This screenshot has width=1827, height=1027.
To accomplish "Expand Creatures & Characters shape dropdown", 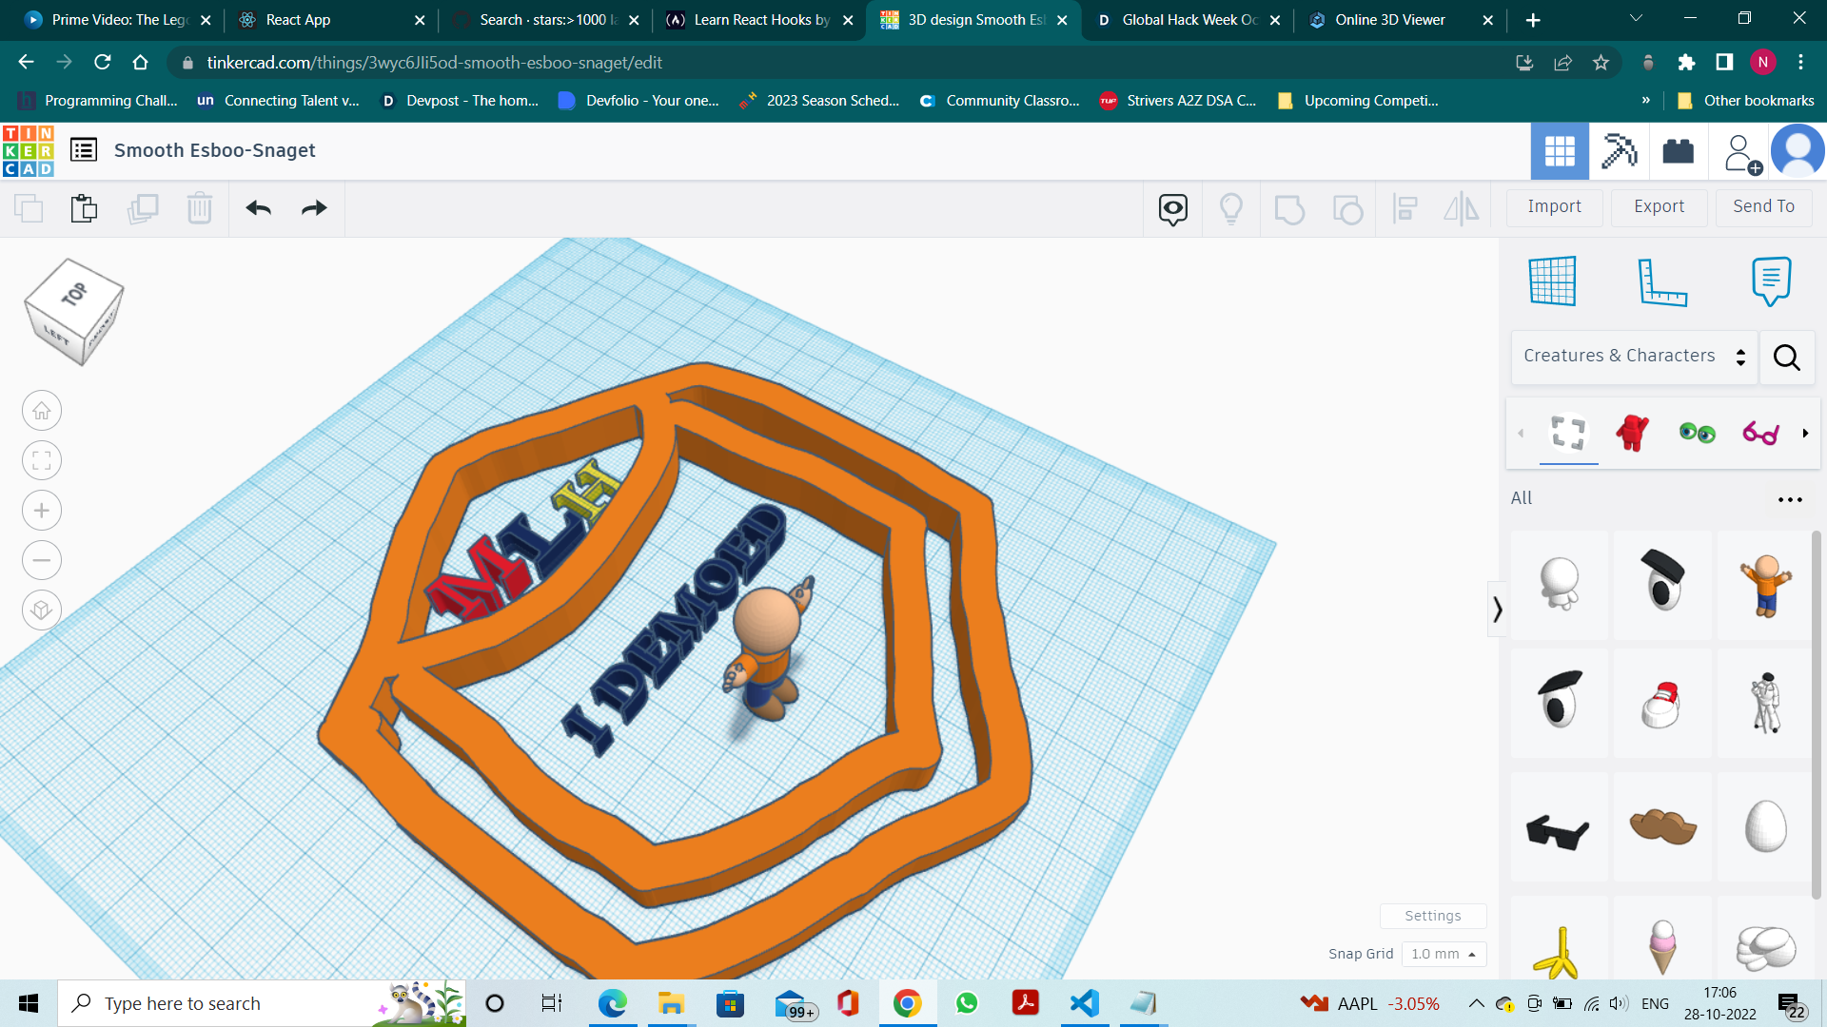I will click(x=1634, y=357).
